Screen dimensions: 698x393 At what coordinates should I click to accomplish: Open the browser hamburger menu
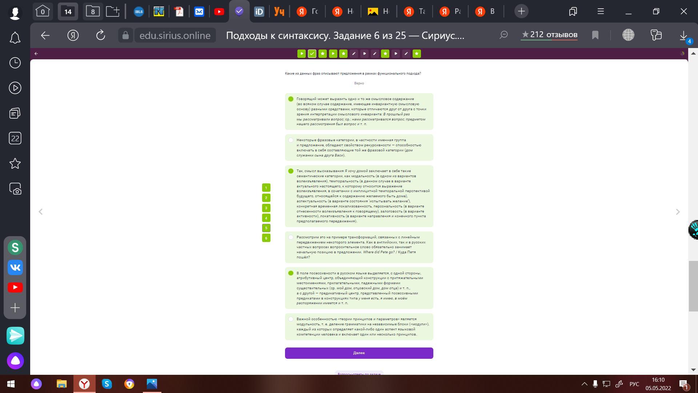(601, 11)
